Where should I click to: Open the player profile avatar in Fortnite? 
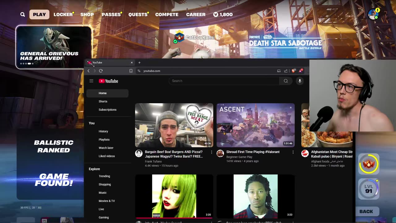[373, 14]
